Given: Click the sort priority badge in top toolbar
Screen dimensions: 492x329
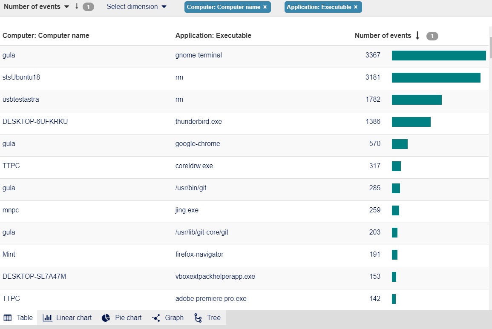Looking at the screenshot, I should (x=88, y=7).
